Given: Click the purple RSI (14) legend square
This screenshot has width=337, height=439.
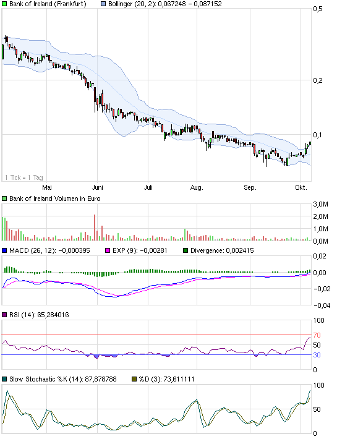Looking at the screenshot, I should pyautogui.click(x=4, y=315).
